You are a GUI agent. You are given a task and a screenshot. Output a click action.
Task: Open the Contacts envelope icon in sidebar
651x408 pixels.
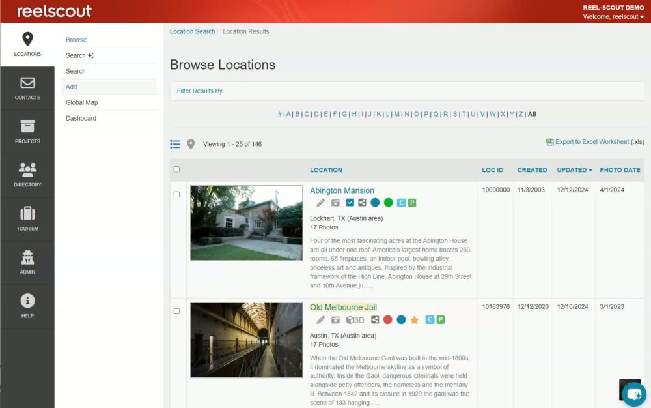tap(27, 83)
